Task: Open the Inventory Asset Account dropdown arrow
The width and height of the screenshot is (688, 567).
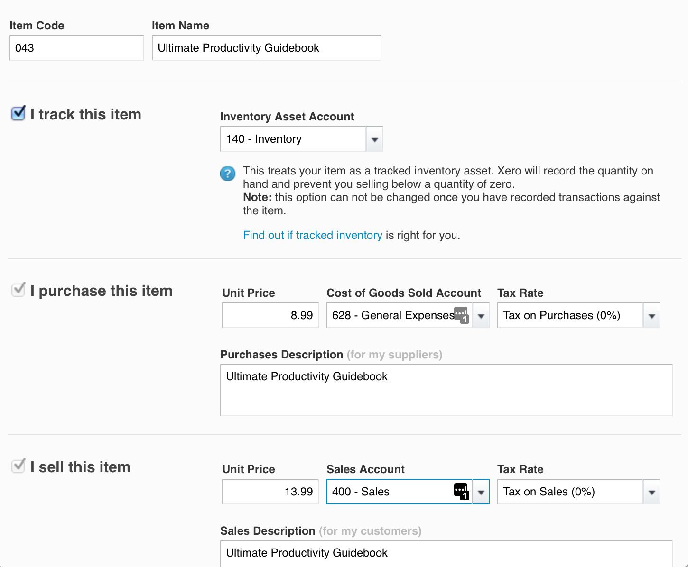Action: tap(374, 139)
